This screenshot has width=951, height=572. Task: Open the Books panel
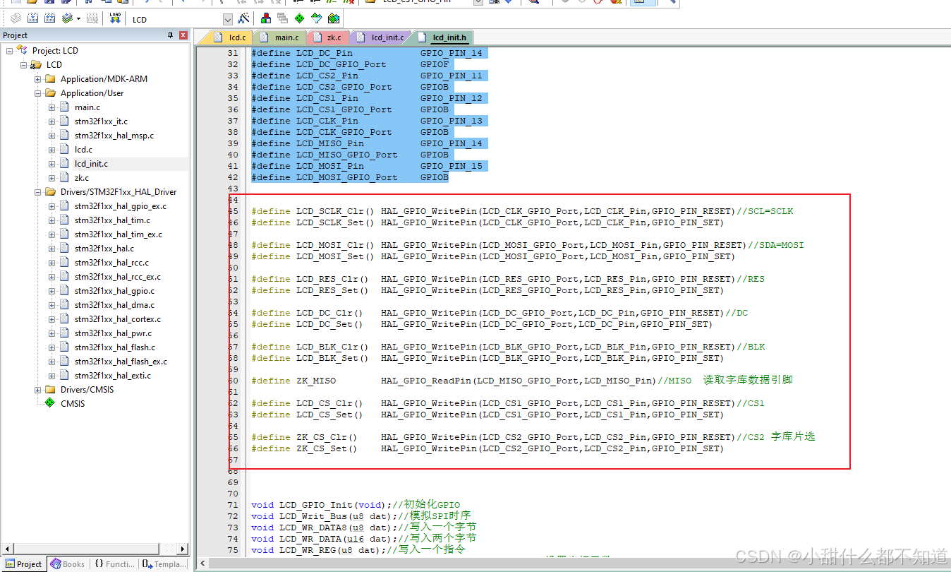coord(67,564)
